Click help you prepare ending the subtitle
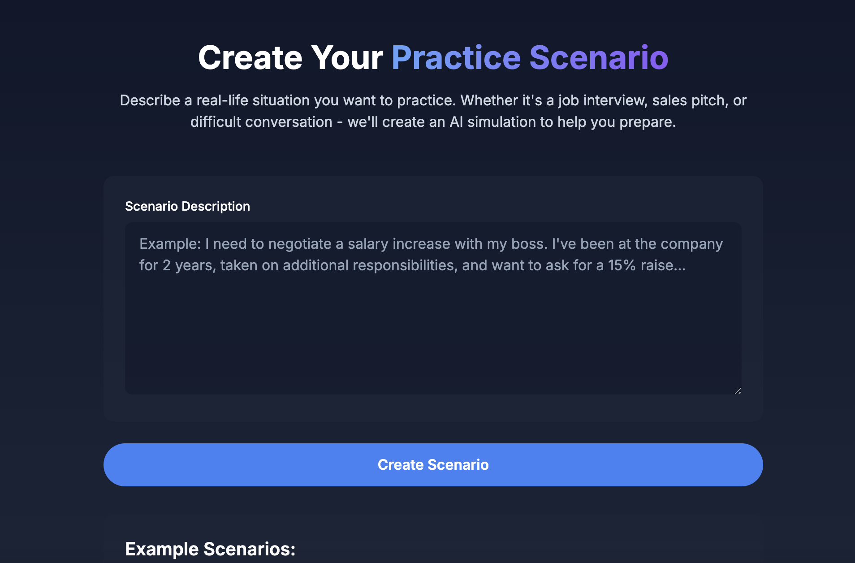The width and height of the screenshot is (855, 563). (x=616, y=122)
